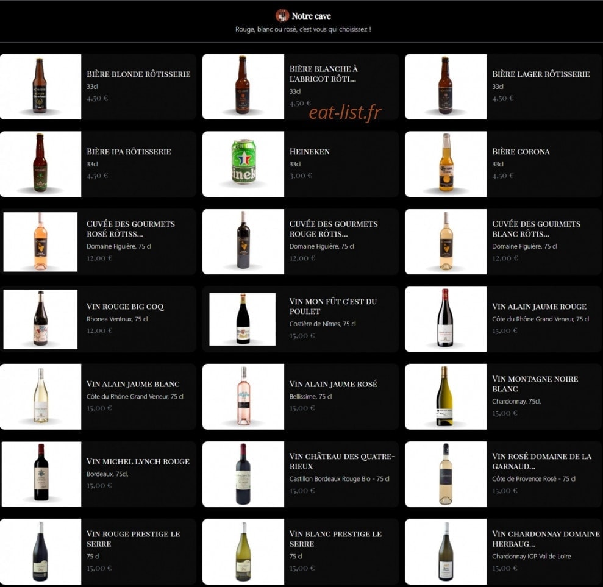Select the Bière IPA Rôtisserie title
603x587 pixels.
point(129,151)
